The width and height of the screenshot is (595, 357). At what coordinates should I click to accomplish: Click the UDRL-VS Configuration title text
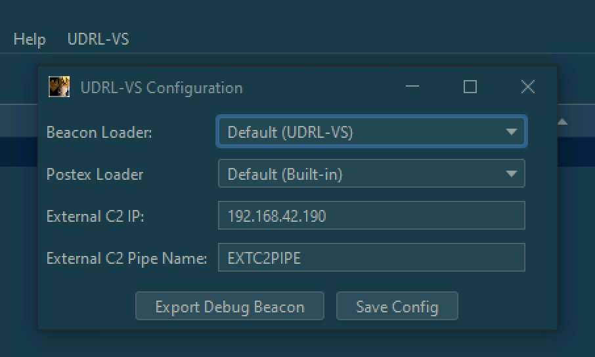[x=161, y=88]
